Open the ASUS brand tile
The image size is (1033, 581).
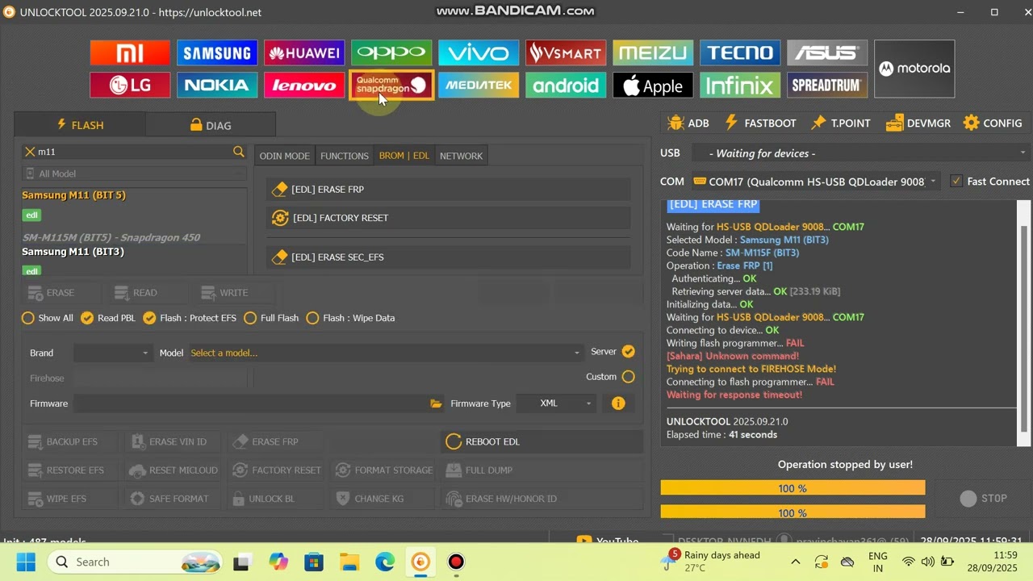tap(827, 53)
